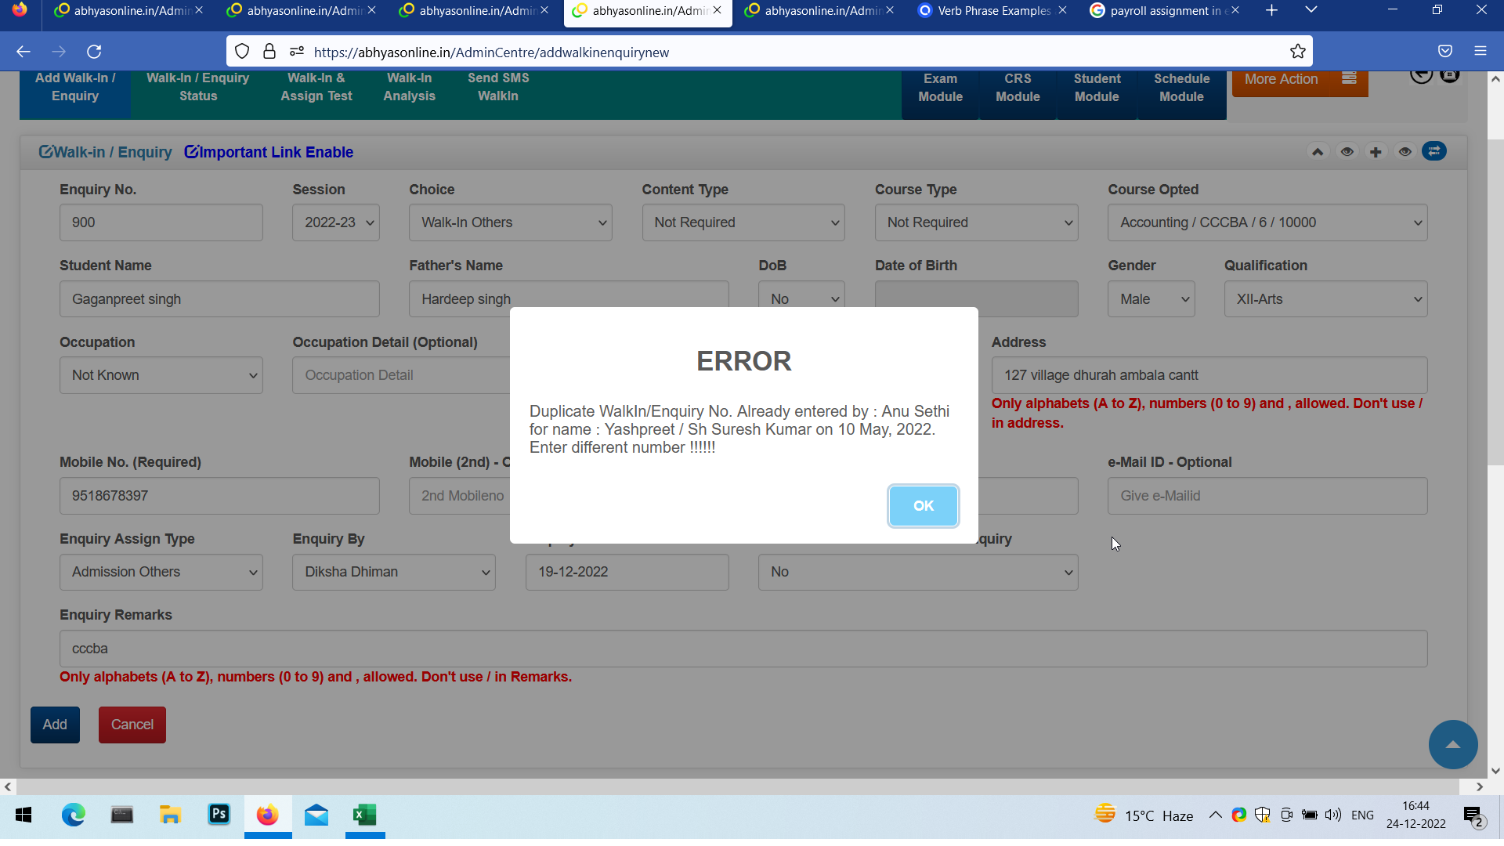
Task: Collapse panel with the up chevron icon
Action: (1318, 152)
